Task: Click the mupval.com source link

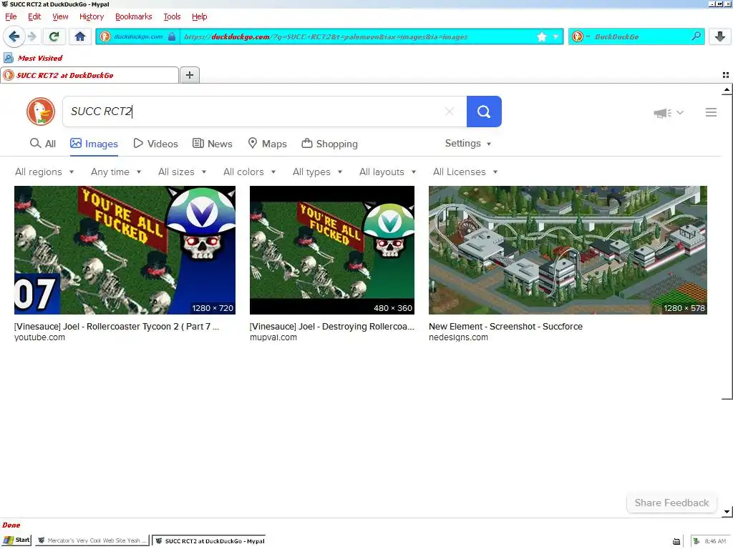Action: pyautogui.click(x=273, y=337)
